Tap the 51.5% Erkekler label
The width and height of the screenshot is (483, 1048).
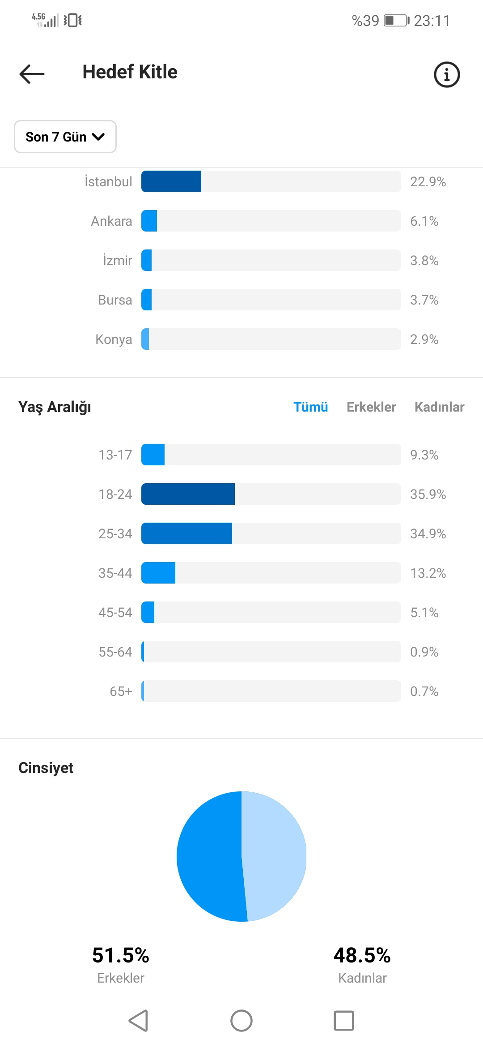(x=121, y=964)
